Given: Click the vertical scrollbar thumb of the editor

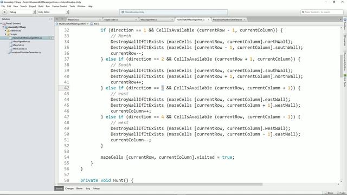Looking at the screenshot, I should 341,66.
